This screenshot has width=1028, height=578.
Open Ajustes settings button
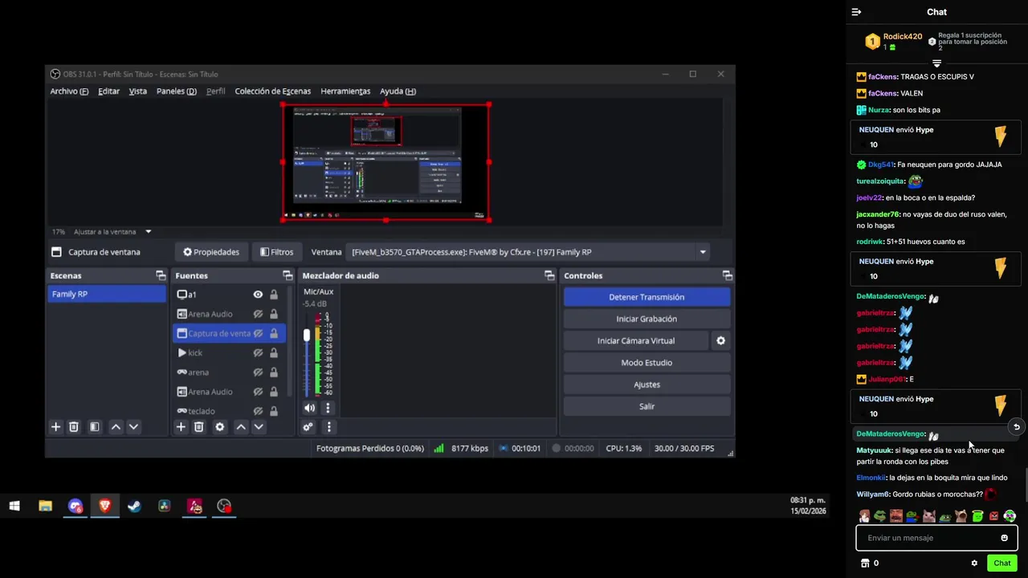[x=647, y=385]
